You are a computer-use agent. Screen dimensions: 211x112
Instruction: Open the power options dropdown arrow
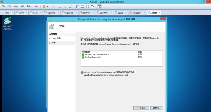[47, 6]
